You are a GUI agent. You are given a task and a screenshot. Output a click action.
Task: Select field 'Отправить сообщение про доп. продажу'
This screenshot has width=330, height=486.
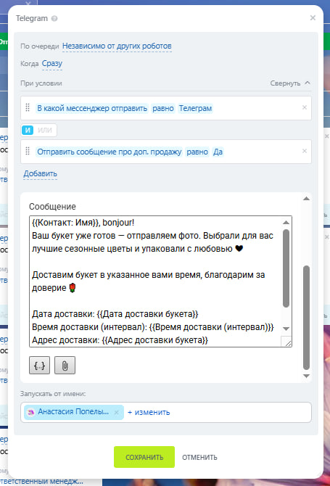tap(110, 152)
